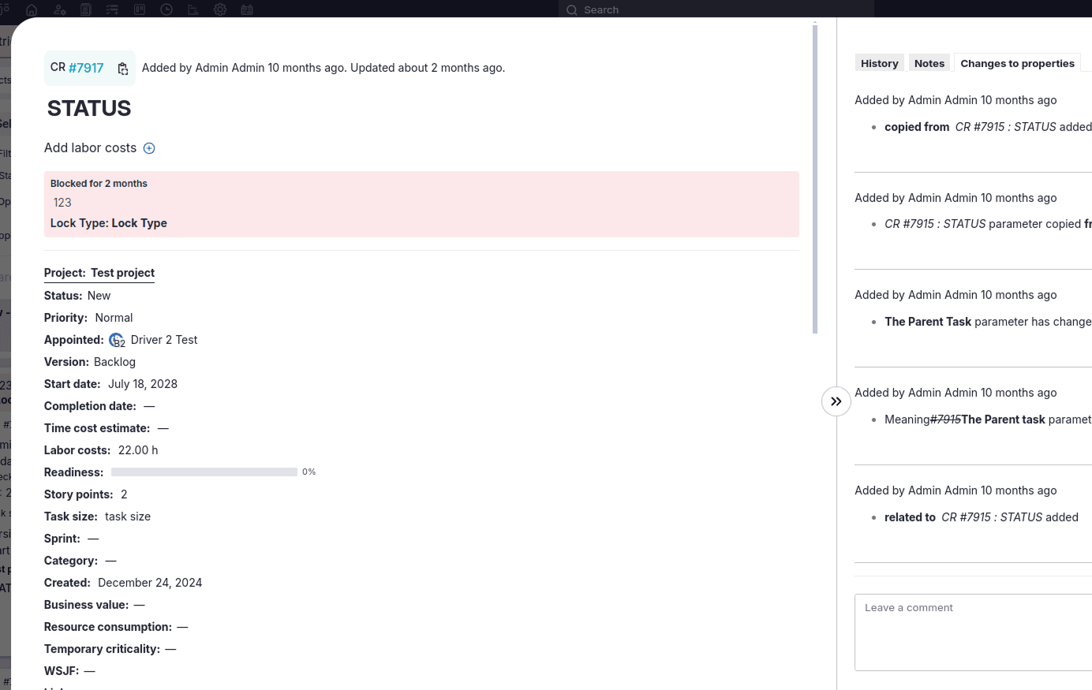Open the Notes tab
The width and height of the screenshot is (1092, 690).
(x=929, y=63)
